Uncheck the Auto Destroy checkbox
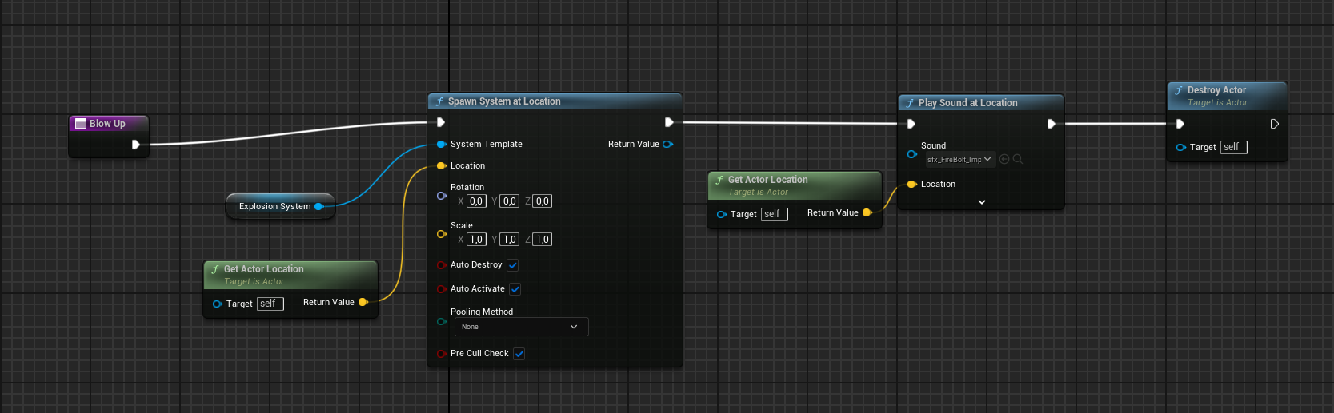 click(x=513, y=265)
